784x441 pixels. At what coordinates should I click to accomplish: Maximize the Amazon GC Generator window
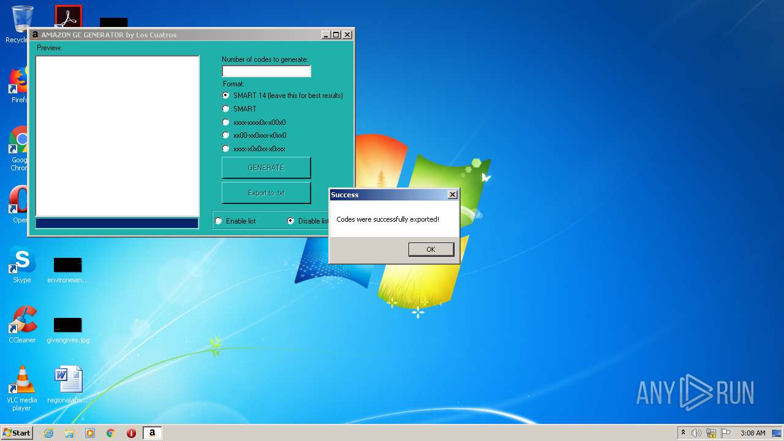(336, 35)
